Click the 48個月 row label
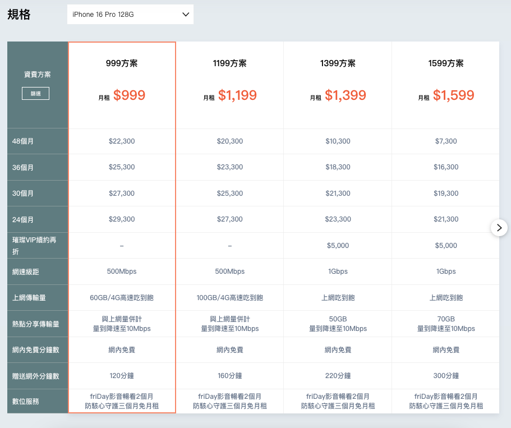Viewport: 511px width, 428px height. point(23,141)
